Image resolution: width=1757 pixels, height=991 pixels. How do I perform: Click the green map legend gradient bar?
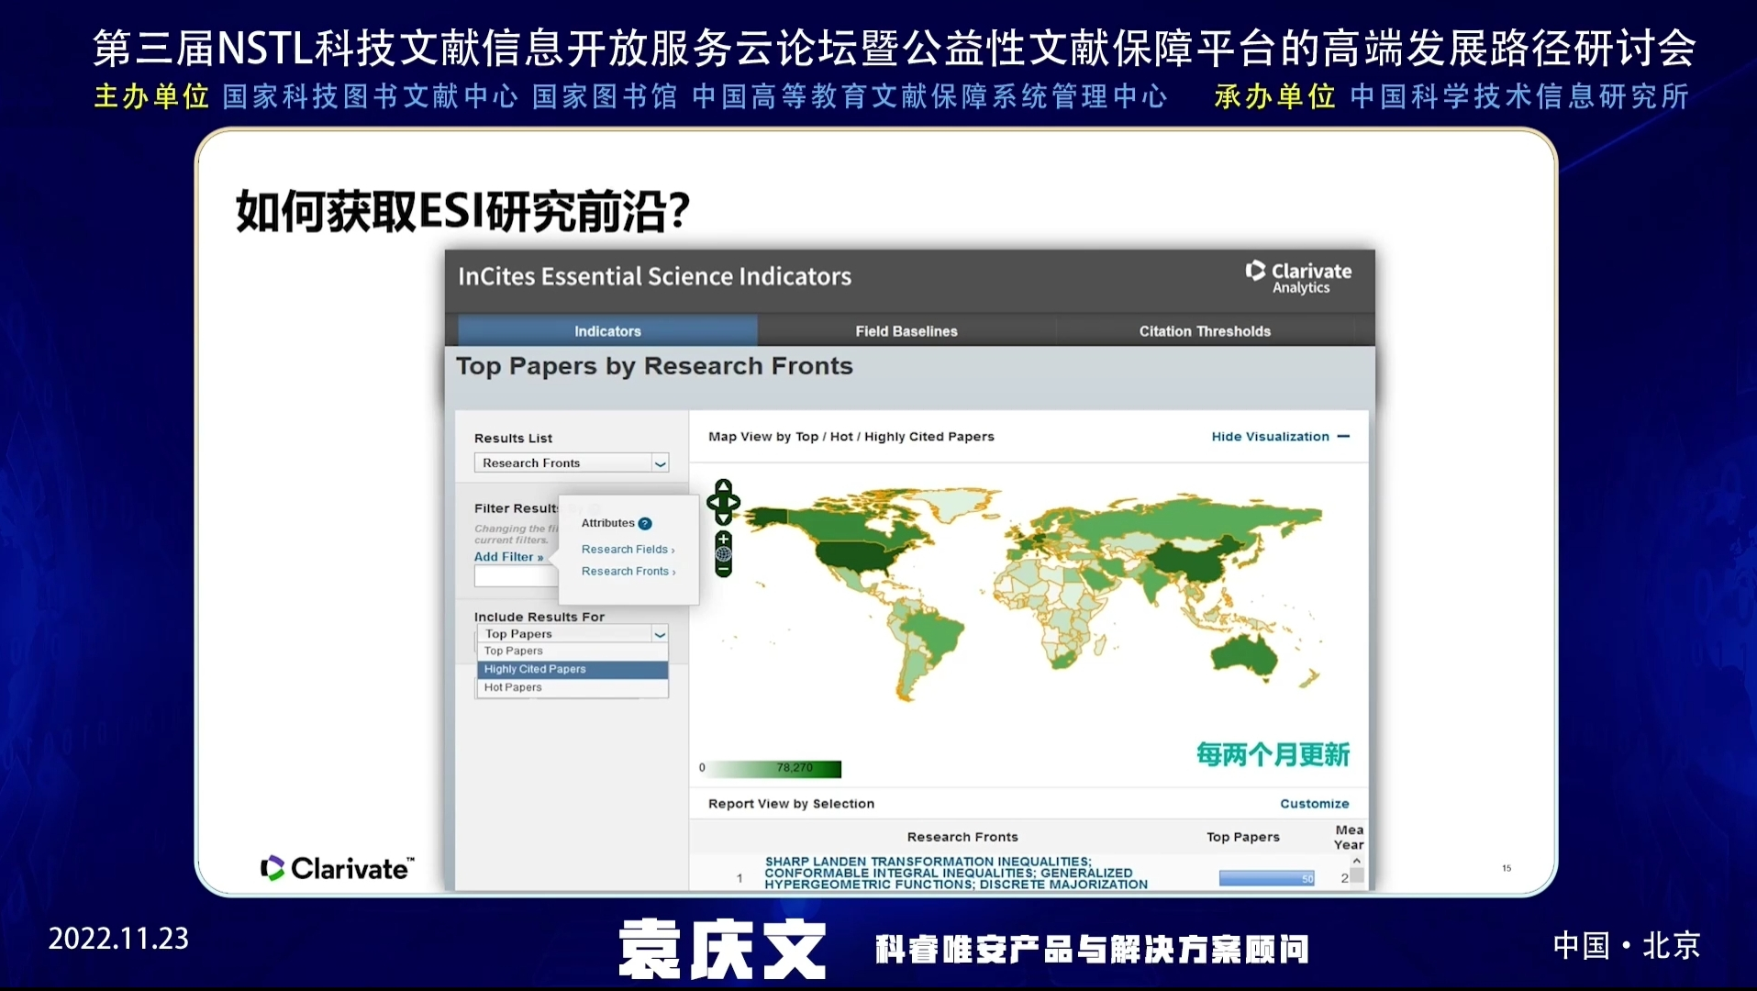pos(773,768)
